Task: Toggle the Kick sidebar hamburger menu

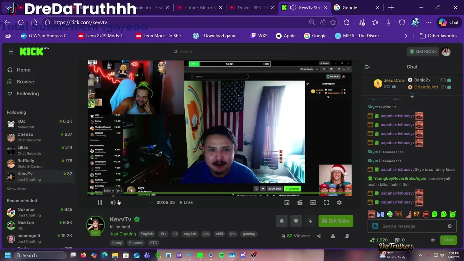Action: point(11,51)
